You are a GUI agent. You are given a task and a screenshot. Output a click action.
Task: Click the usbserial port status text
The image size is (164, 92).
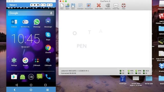[75, 71]
